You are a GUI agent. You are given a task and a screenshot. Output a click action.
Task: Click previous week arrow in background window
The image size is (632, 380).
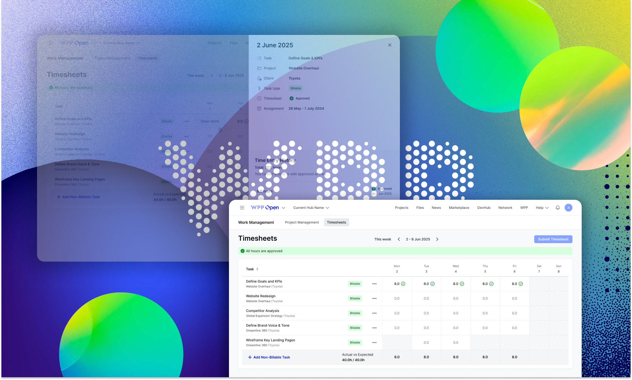[211, 75]
